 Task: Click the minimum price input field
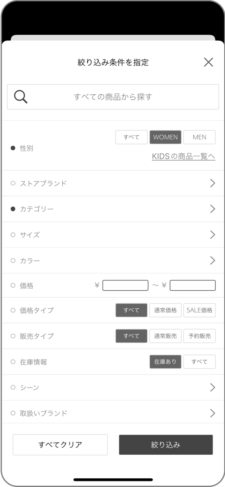[x=125, y=285]
